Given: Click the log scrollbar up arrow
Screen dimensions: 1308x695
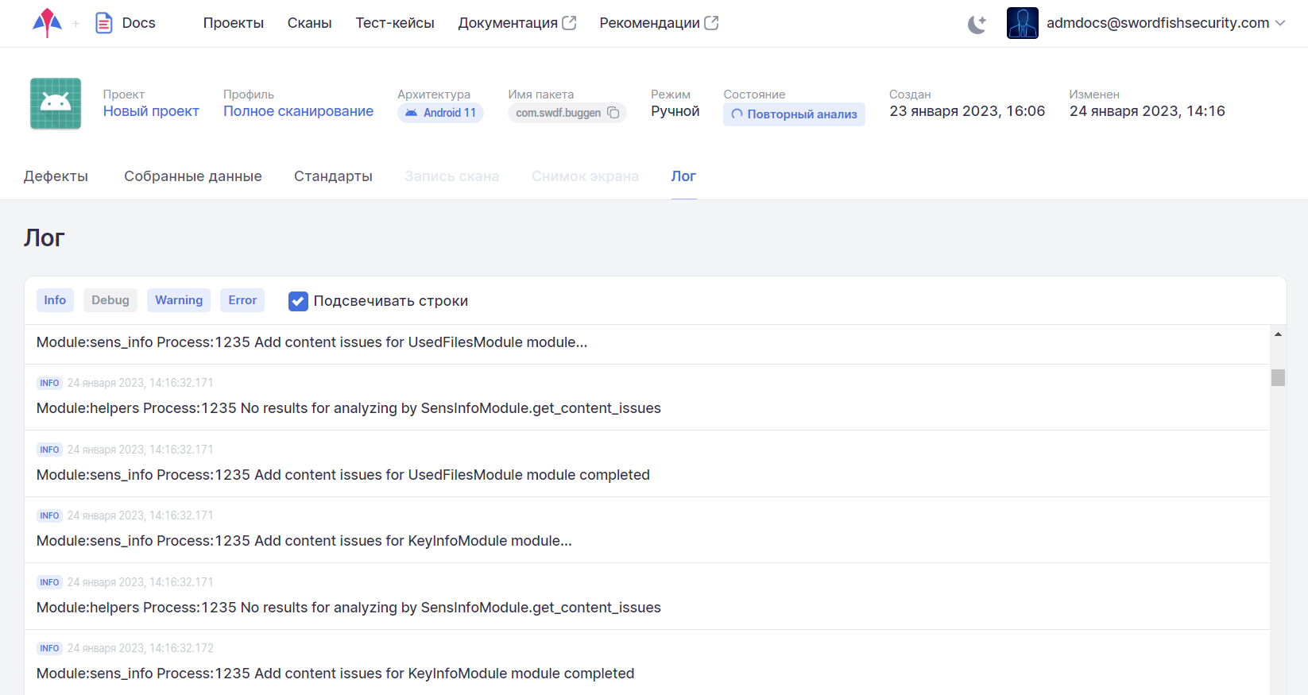Looking at the screenshot, I should click(1278, 334).
